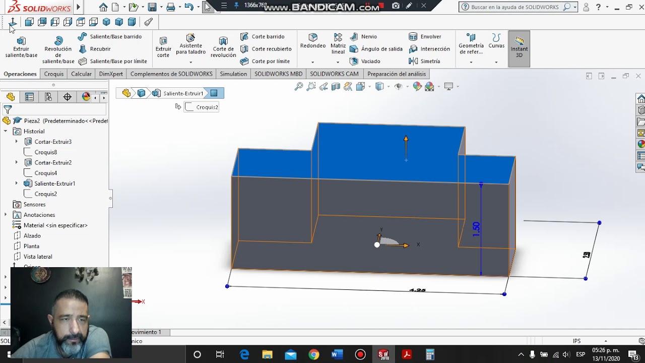Image resolution: width=645 pixels, height=363 pixels.
Task: Open the ConfigurationManager tab icon
Action: click(48, 97)
